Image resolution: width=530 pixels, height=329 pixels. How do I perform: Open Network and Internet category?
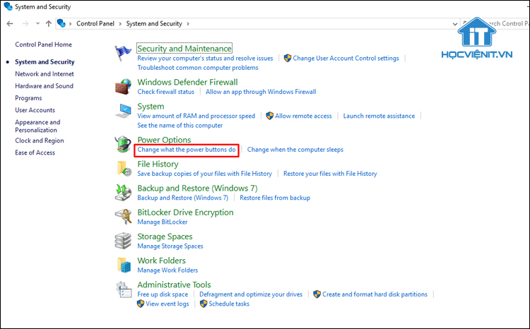[45, 74]
